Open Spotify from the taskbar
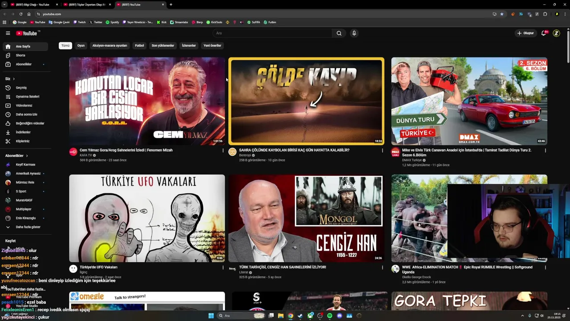 [330, 316]
